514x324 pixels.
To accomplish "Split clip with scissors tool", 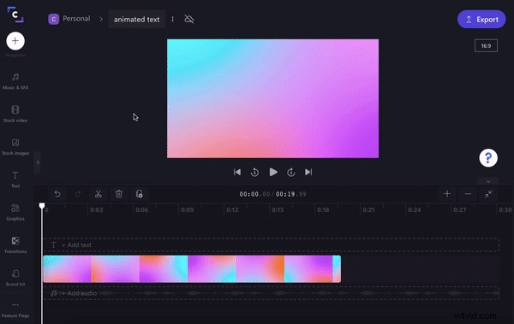I will (99, 194).
